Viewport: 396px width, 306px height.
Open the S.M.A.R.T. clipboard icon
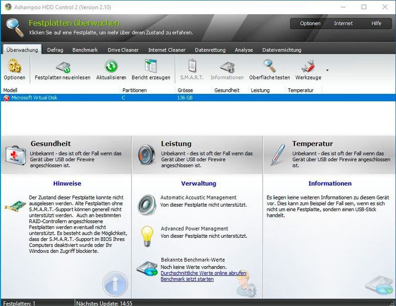point(192,66)
